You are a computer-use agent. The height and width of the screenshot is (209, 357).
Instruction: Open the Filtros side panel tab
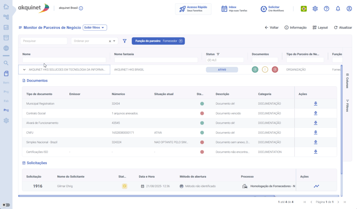pos(348,105)
